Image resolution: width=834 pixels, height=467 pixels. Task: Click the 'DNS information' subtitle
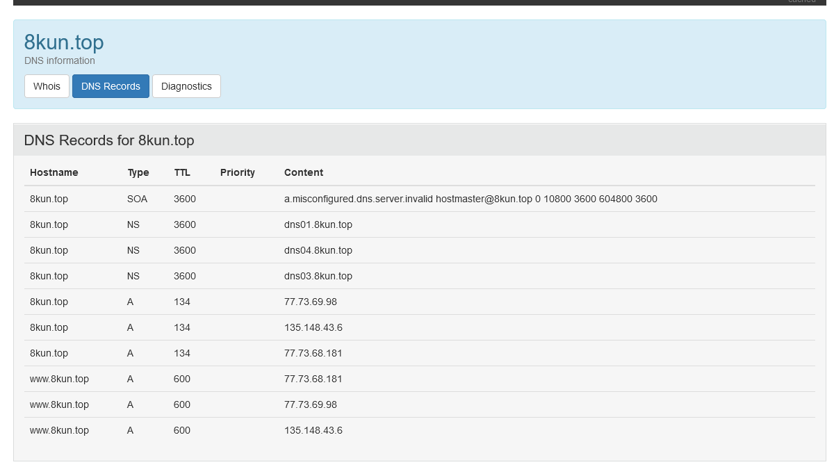[60, 60]
